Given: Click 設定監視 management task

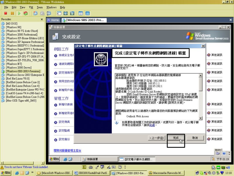Looking at the screenshot, I should point(64,131).
